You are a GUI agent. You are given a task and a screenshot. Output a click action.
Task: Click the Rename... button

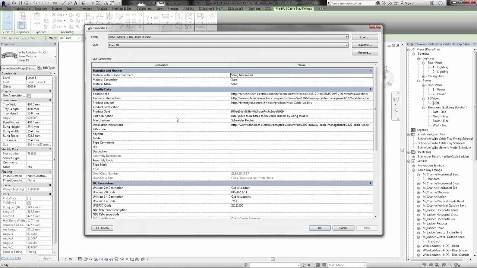[x=364, y=52]
